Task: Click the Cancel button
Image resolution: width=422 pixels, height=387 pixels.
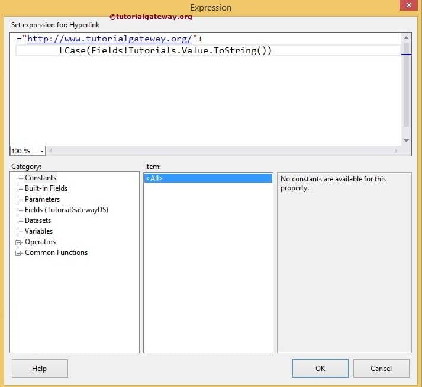Action: click(x=381, y=368)
